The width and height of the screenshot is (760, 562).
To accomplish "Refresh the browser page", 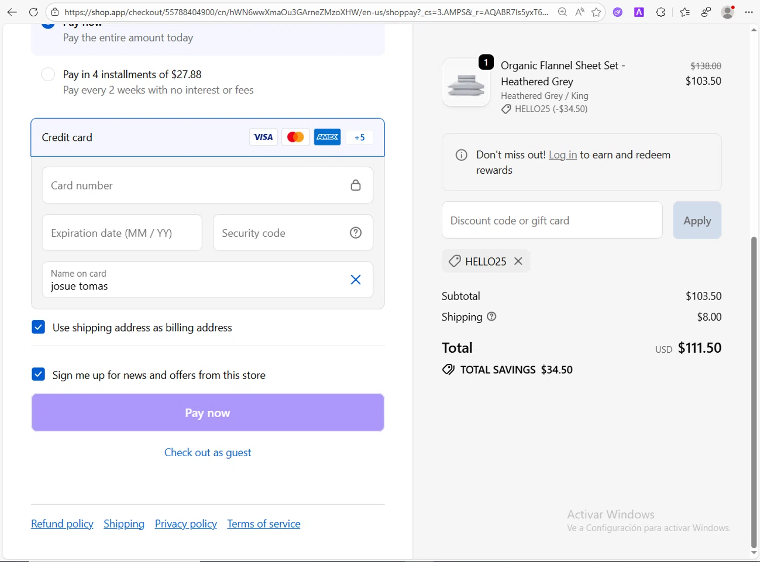I will pos(33,12).
